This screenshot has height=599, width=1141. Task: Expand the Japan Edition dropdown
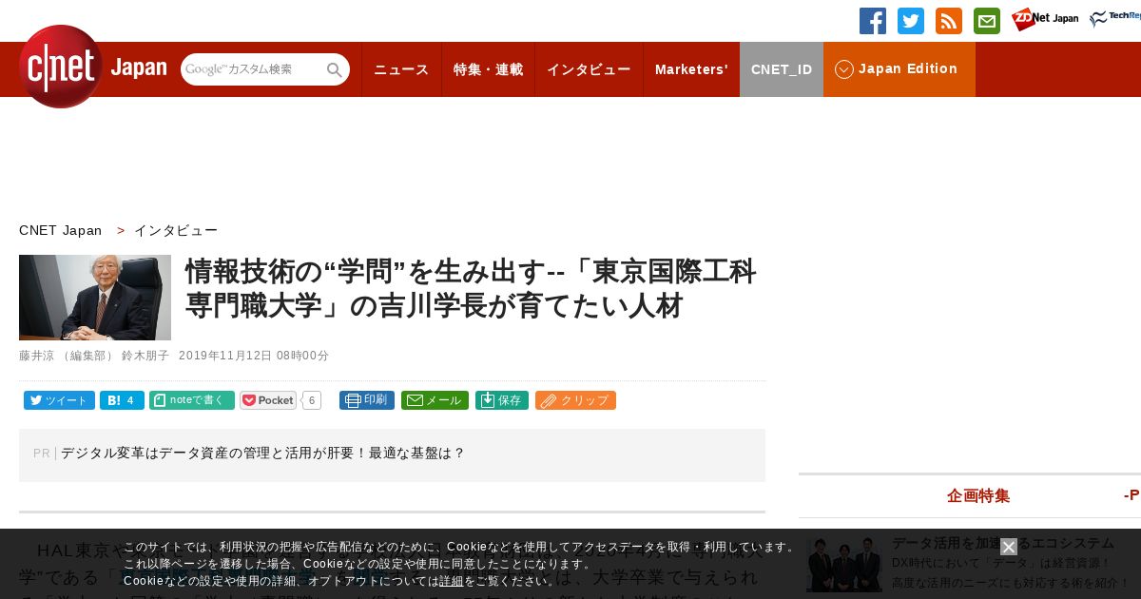(x=899, y=69)
